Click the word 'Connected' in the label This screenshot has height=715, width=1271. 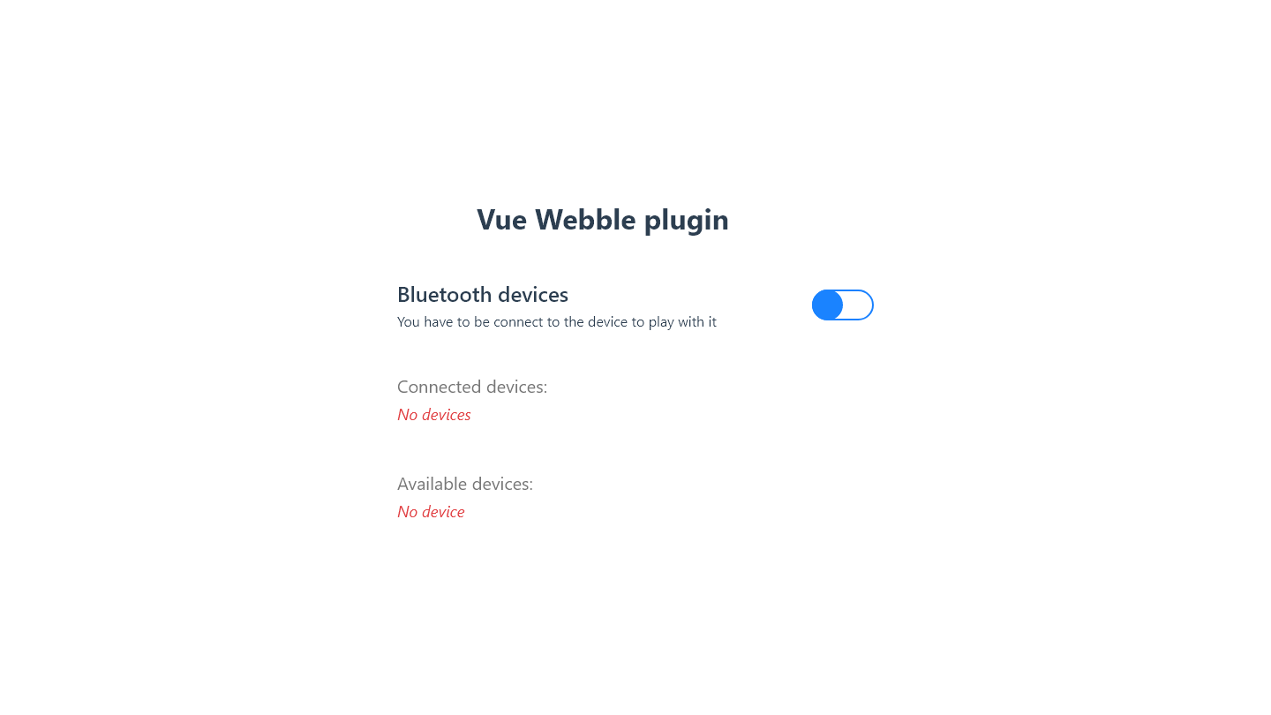[x=440, y=387]
